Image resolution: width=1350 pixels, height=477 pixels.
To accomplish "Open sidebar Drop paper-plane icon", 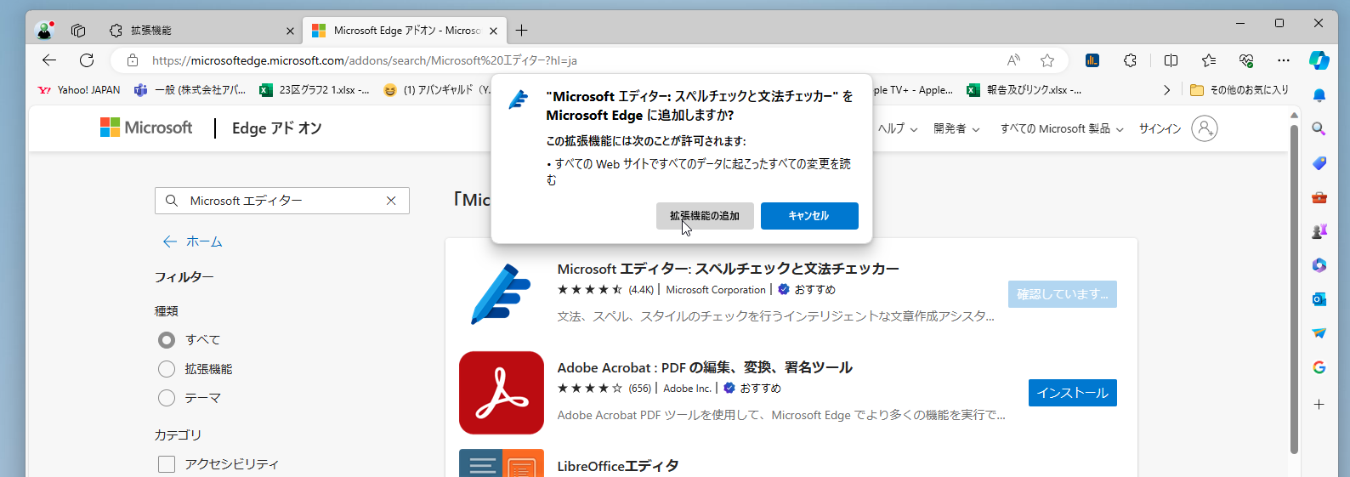I will 1319,333.
